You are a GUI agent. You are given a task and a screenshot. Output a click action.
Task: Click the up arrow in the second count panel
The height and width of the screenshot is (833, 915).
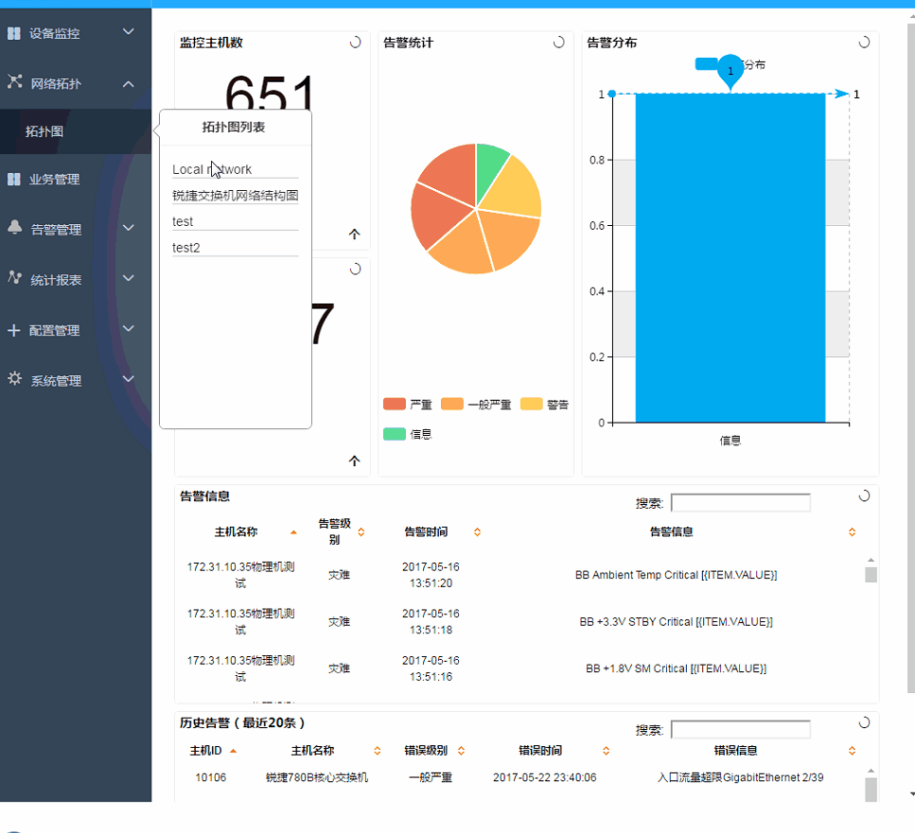click(x=354, y=461)
